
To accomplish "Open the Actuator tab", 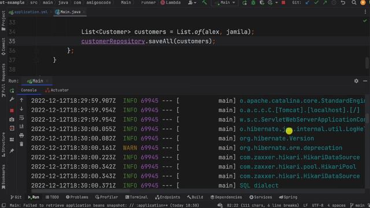I will click(57, 90).
